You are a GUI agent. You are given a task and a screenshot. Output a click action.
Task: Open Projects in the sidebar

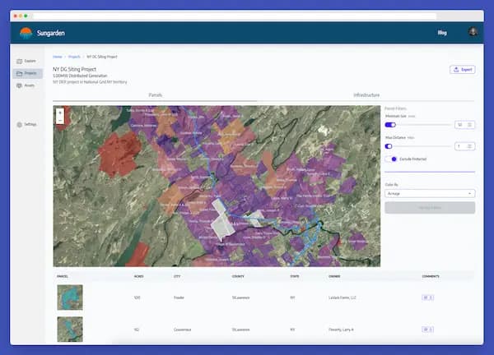tap(26, 73)
